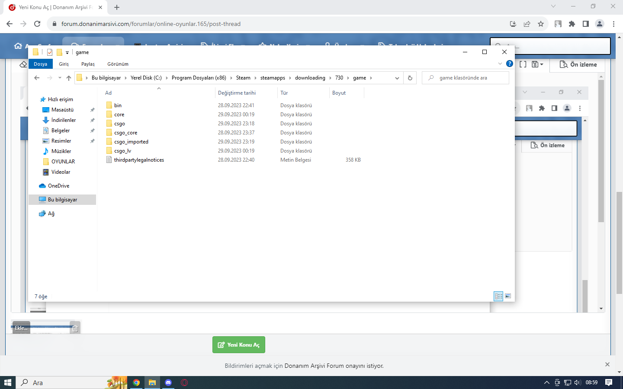Go up one folder level
Viewport: 623px width, 389px height.
pyautogui.click(x=69, y=78)
